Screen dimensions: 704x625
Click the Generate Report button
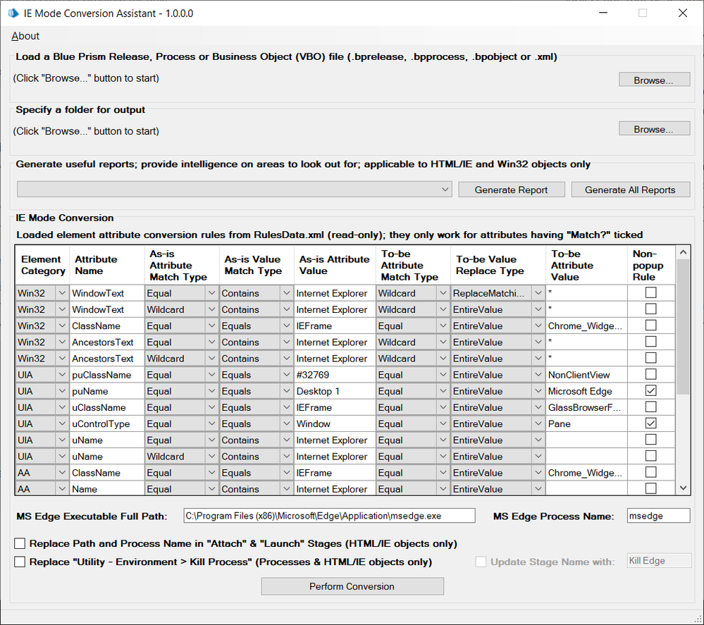pyautogui.click(x=512, y=190)
